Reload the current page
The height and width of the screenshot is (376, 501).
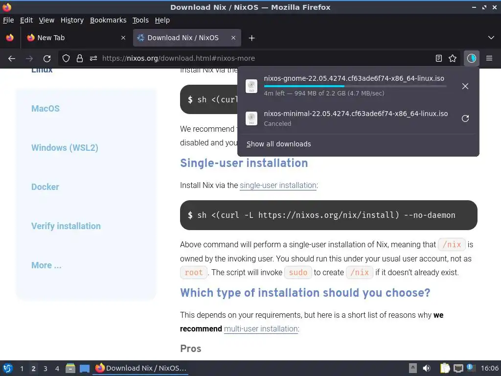click(x=47, y=58)
